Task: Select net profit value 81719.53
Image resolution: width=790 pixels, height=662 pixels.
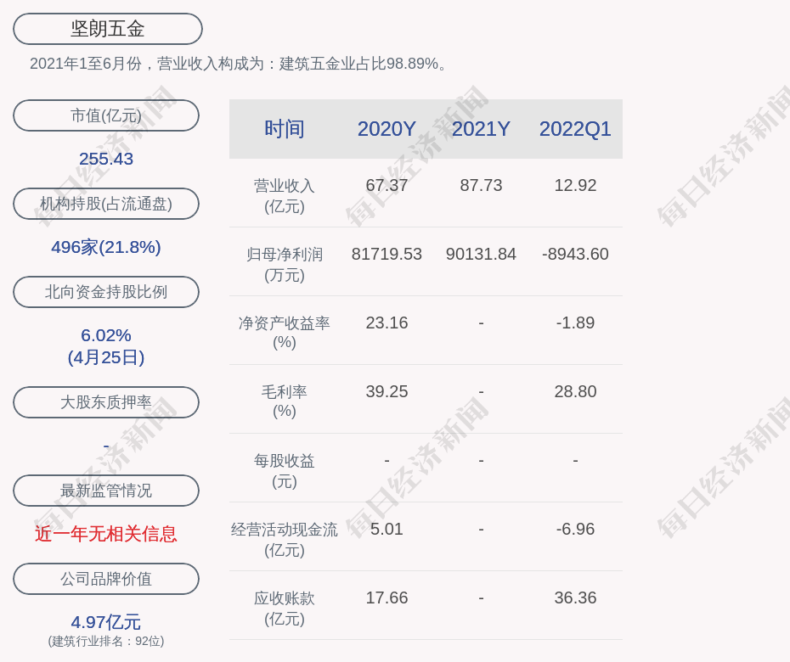Action: point(387,255)
